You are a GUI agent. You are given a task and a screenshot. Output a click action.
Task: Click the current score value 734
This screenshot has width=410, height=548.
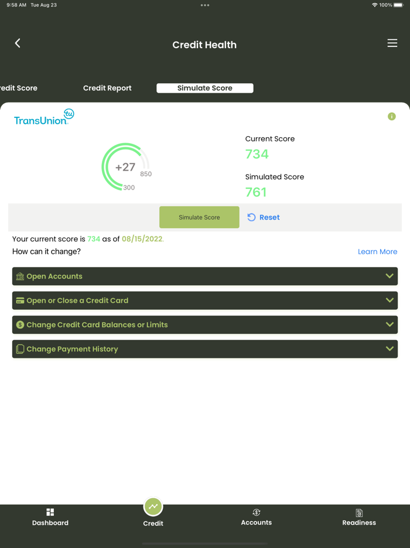click(257, 154)
